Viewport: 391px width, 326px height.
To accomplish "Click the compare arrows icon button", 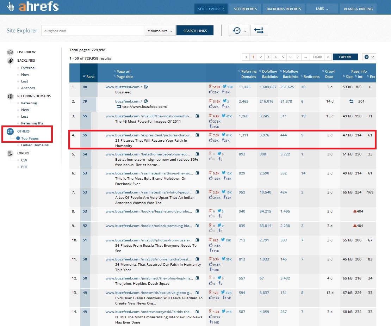I will [259, 30].
